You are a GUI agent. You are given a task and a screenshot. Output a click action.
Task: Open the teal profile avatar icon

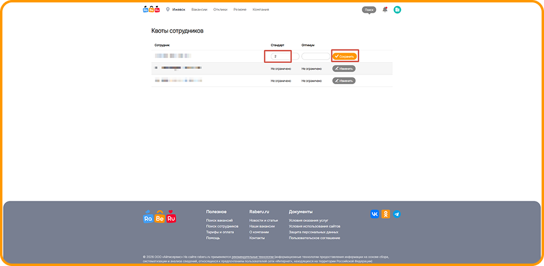pos(397,10)
